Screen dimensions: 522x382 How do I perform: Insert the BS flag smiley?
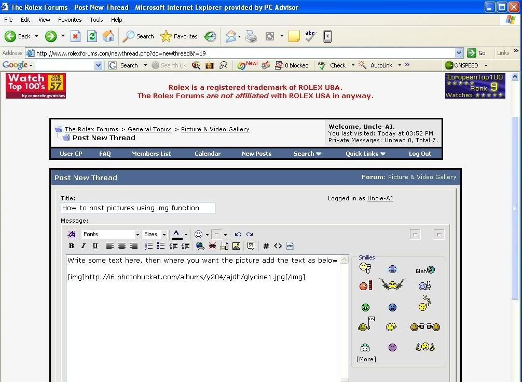(x=366, y=324)
